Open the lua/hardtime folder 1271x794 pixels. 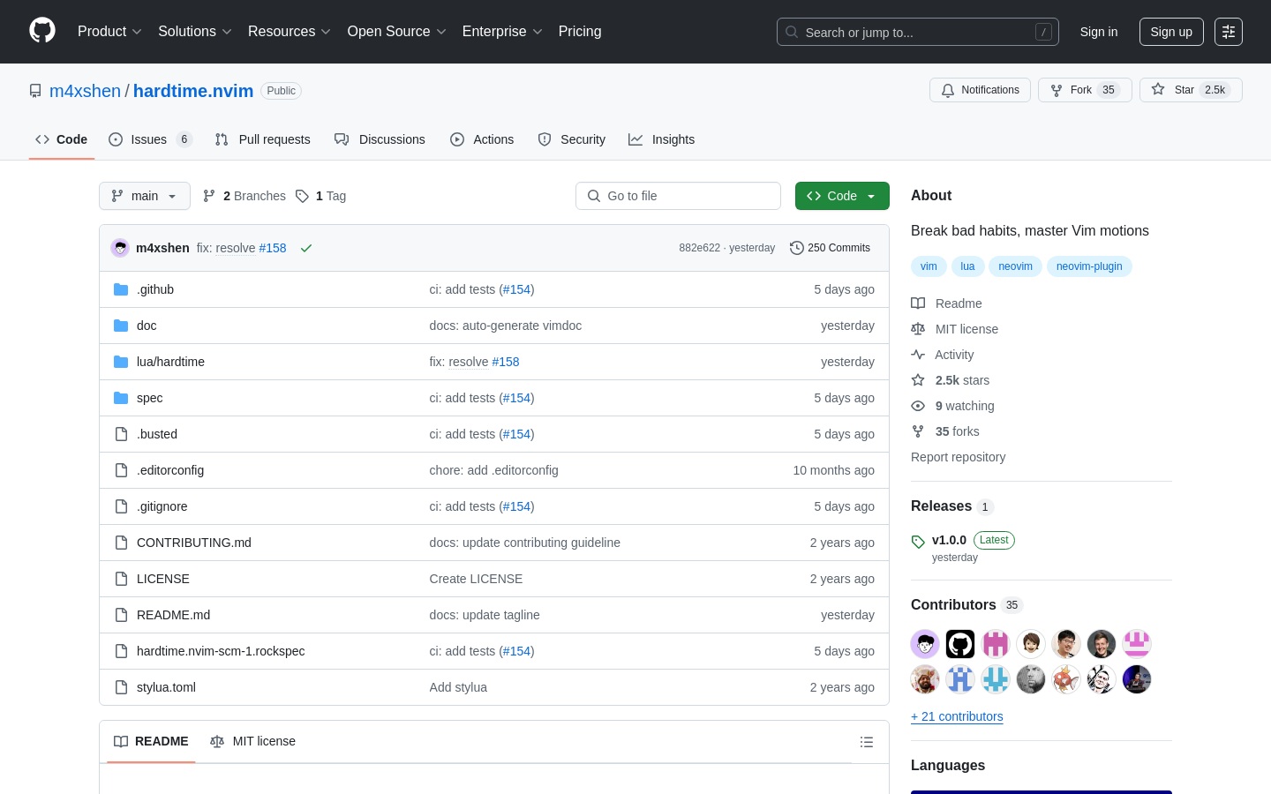[x=170, y=362]
